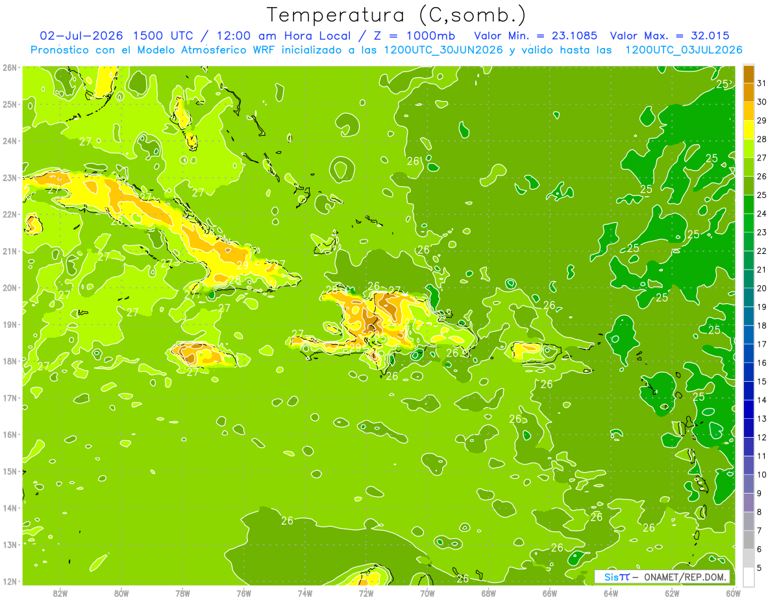Click the 18N latitude axis label
The image size is (779, 602).
(10, 360)
